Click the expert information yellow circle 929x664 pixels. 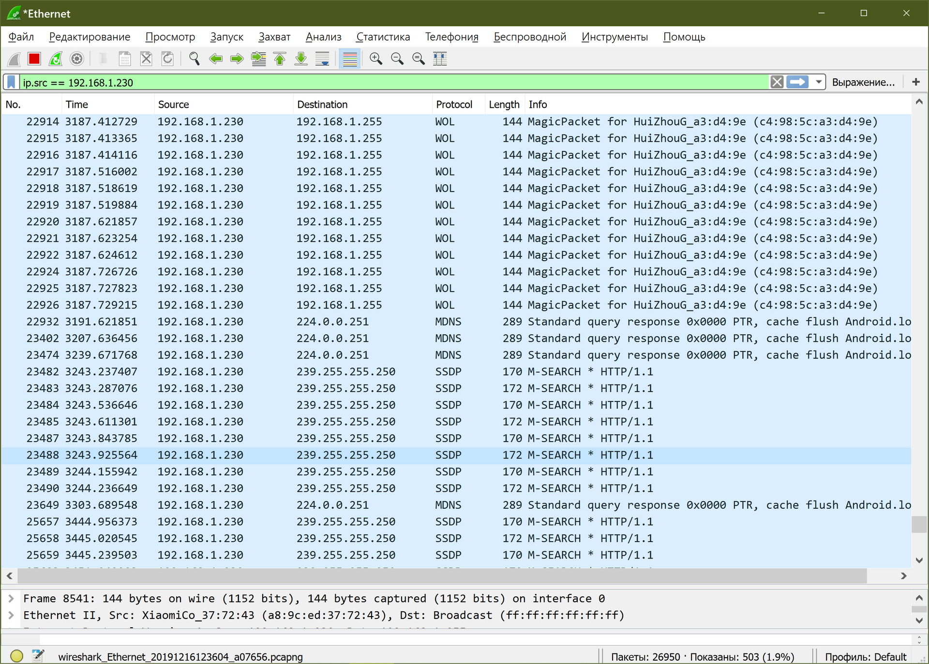coord(16,656)
